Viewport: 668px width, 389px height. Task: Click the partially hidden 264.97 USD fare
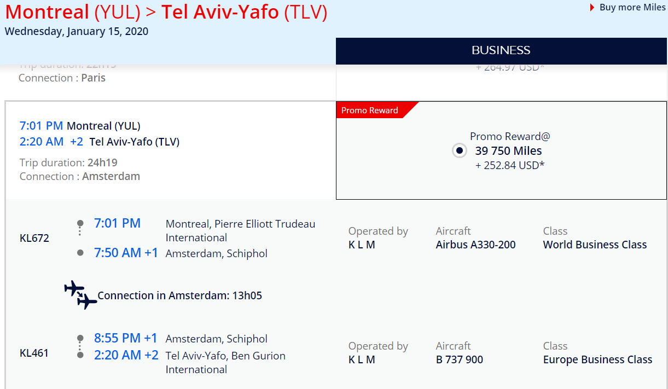coord(510,67)
